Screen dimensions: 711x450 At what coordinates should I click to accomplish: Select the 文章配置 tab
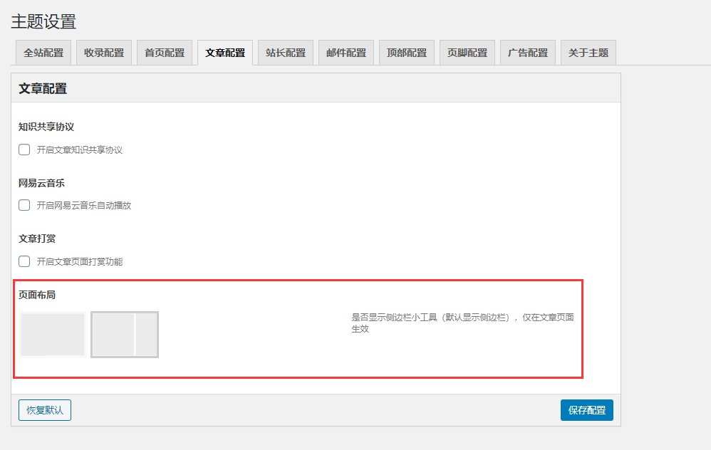tap(224, 52)
